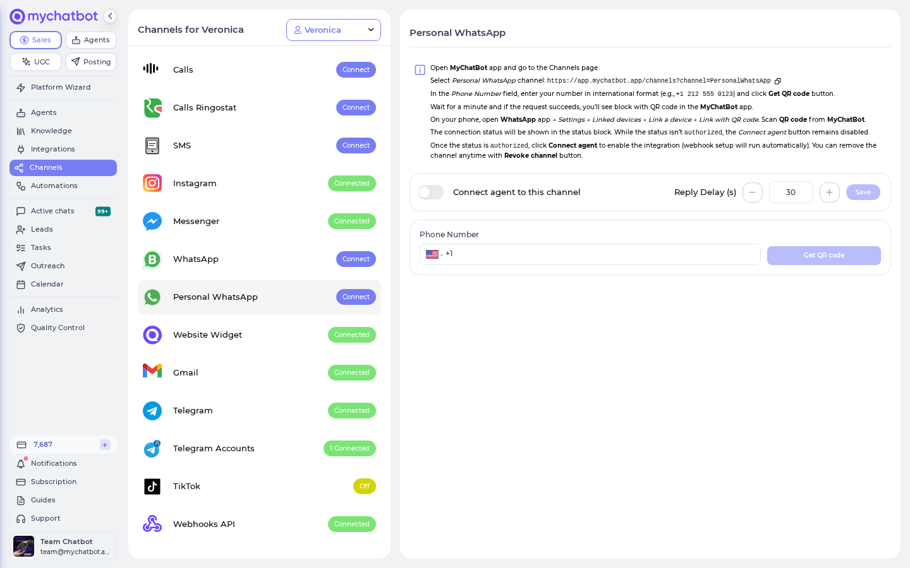The width and height of the screenshot is (910, 568).
Task: Click the info icon beside instructions
Action: tap(420, 70)
